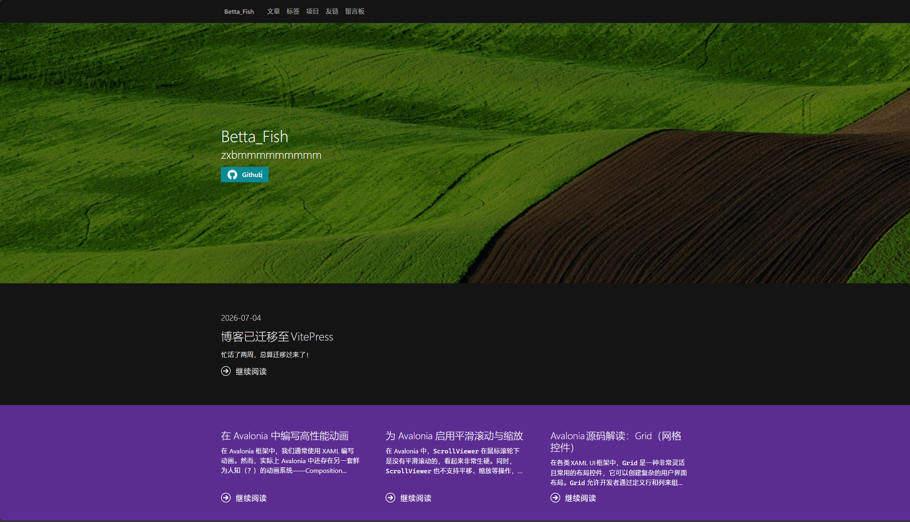Open the 友链 page
Viewport: 910px width, 522px height.
(332, 11)
